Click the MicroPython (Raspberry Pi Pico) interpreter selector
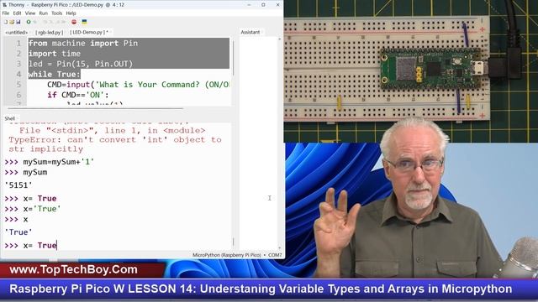This screenshot has width=538, height=302. (237, 255)
